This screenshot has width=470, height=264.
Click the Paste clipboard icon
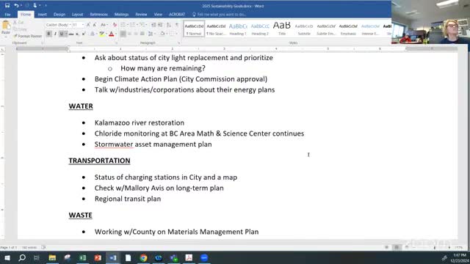[x=6, y=26]
